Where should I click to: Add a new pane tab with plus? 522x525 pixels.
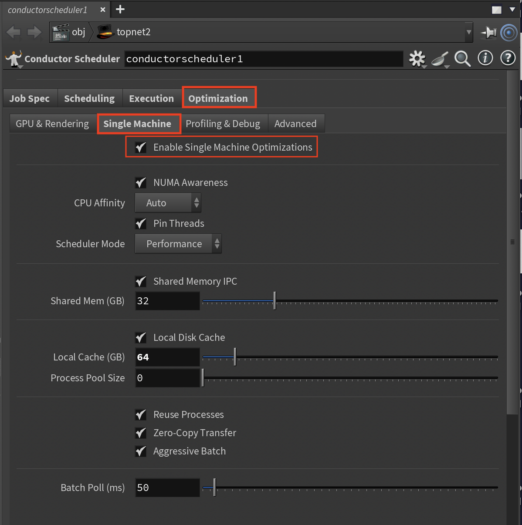(x=120, y=9)
